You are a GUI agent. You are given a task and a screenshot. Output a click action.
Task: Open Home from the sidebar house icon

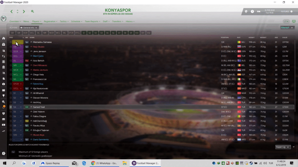tap(3, 38)
